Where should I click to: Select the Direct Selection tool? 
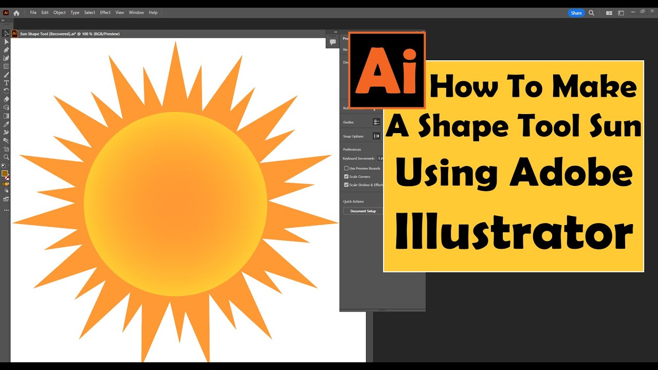6,42
